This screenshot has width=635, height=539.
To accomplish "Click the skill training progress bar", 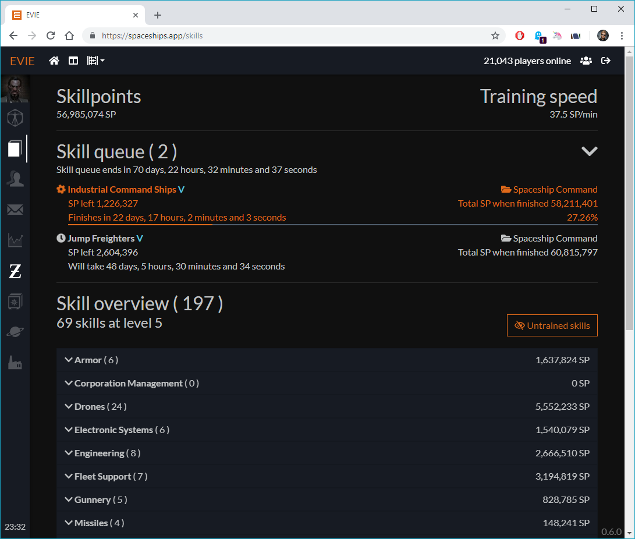I will 332,224.
